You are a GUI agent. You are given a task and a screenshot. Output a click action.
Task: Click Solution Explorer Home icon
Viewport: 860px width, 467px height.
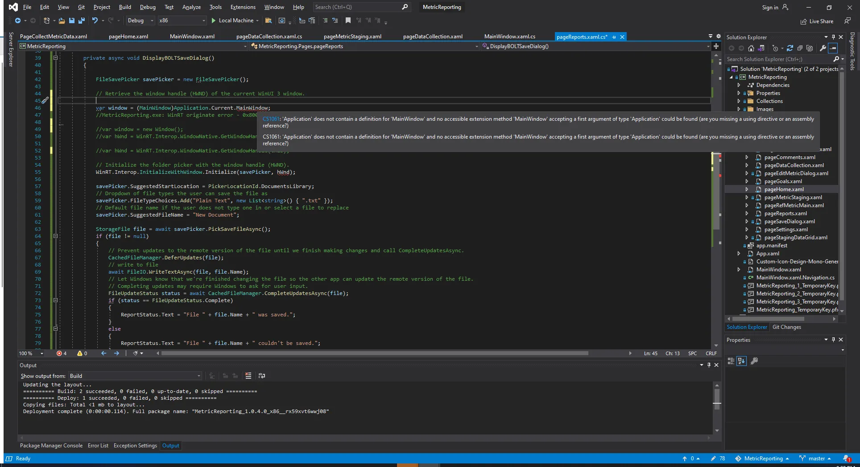pyautogui.click(x=751, y=49)
